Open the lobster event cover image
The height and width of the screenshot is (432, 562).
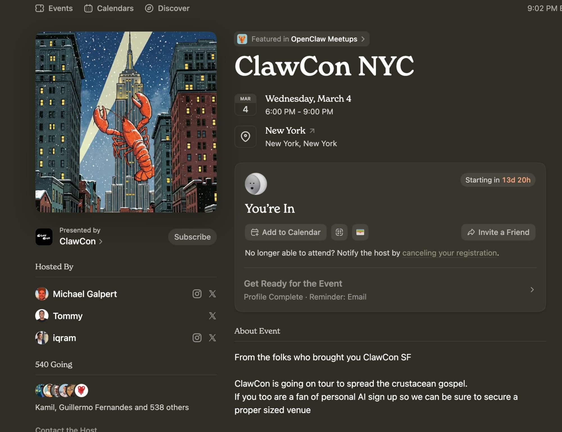click(126, 122)
